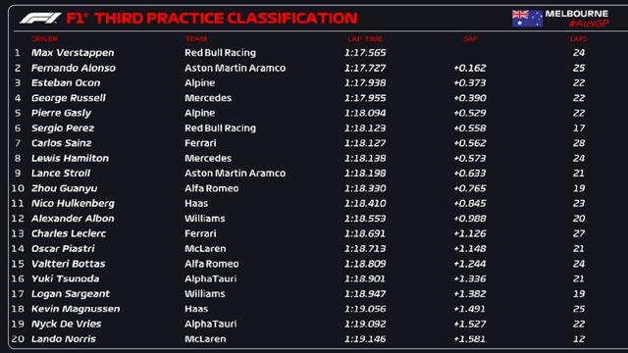This screenshot has width=628, height=353.
Task: Click the Third Practice Classification title
Action: (227, 19)
